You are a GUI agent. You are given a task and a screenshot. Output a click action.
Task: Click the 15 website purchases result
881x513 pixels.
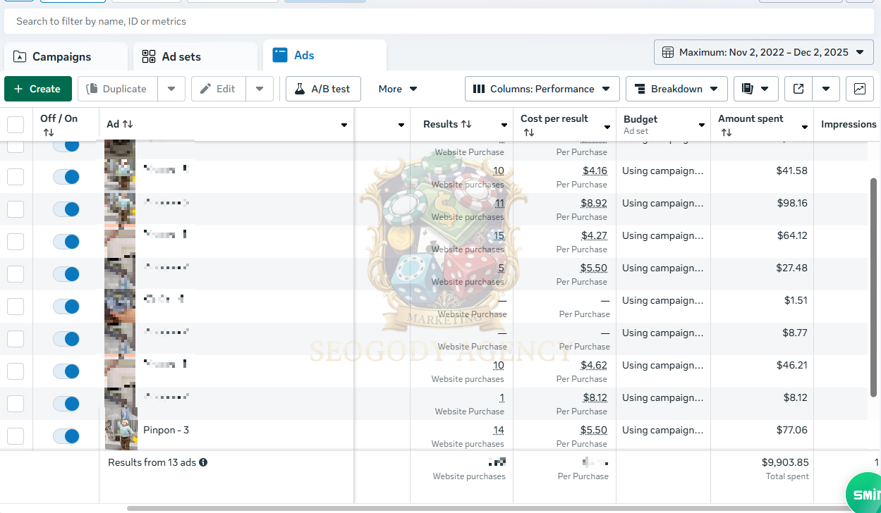click(x=499, y=235)
